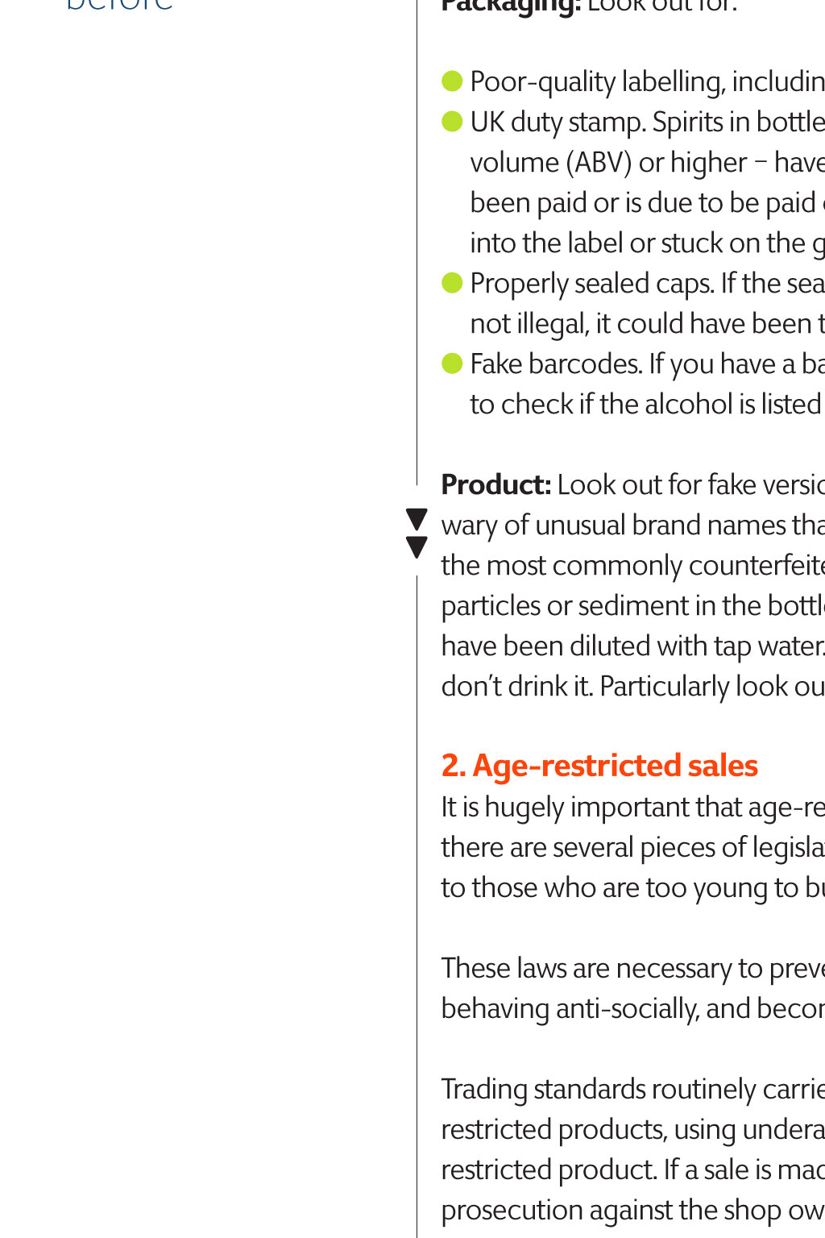The image size is (825, 1238).
Task: Click the blue partial text in left column
Action: point(119,6)
